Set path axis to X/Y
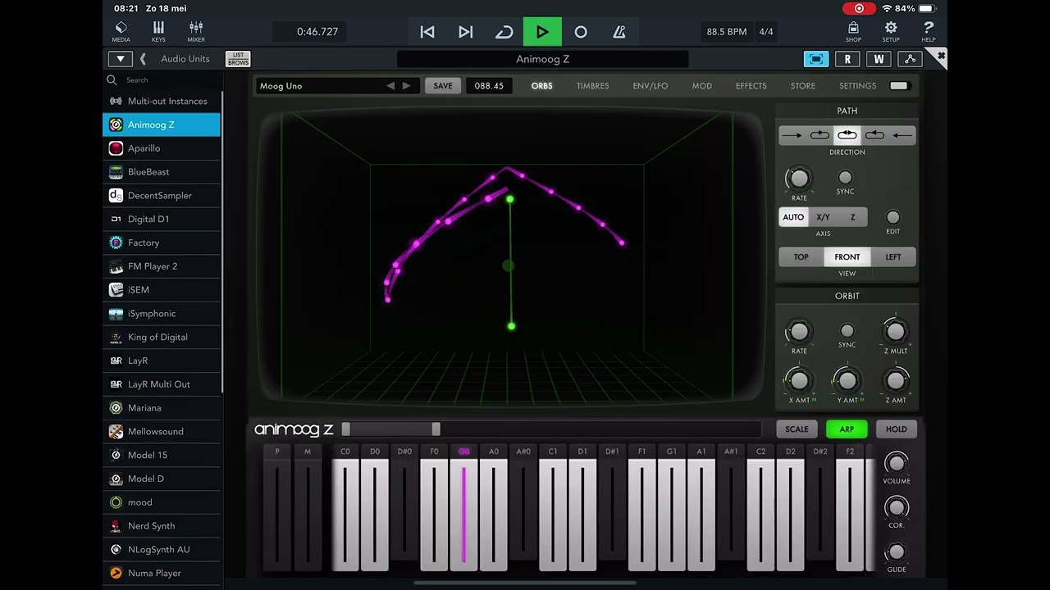This screenshot has width=1050, height=590. coord(824,217)
